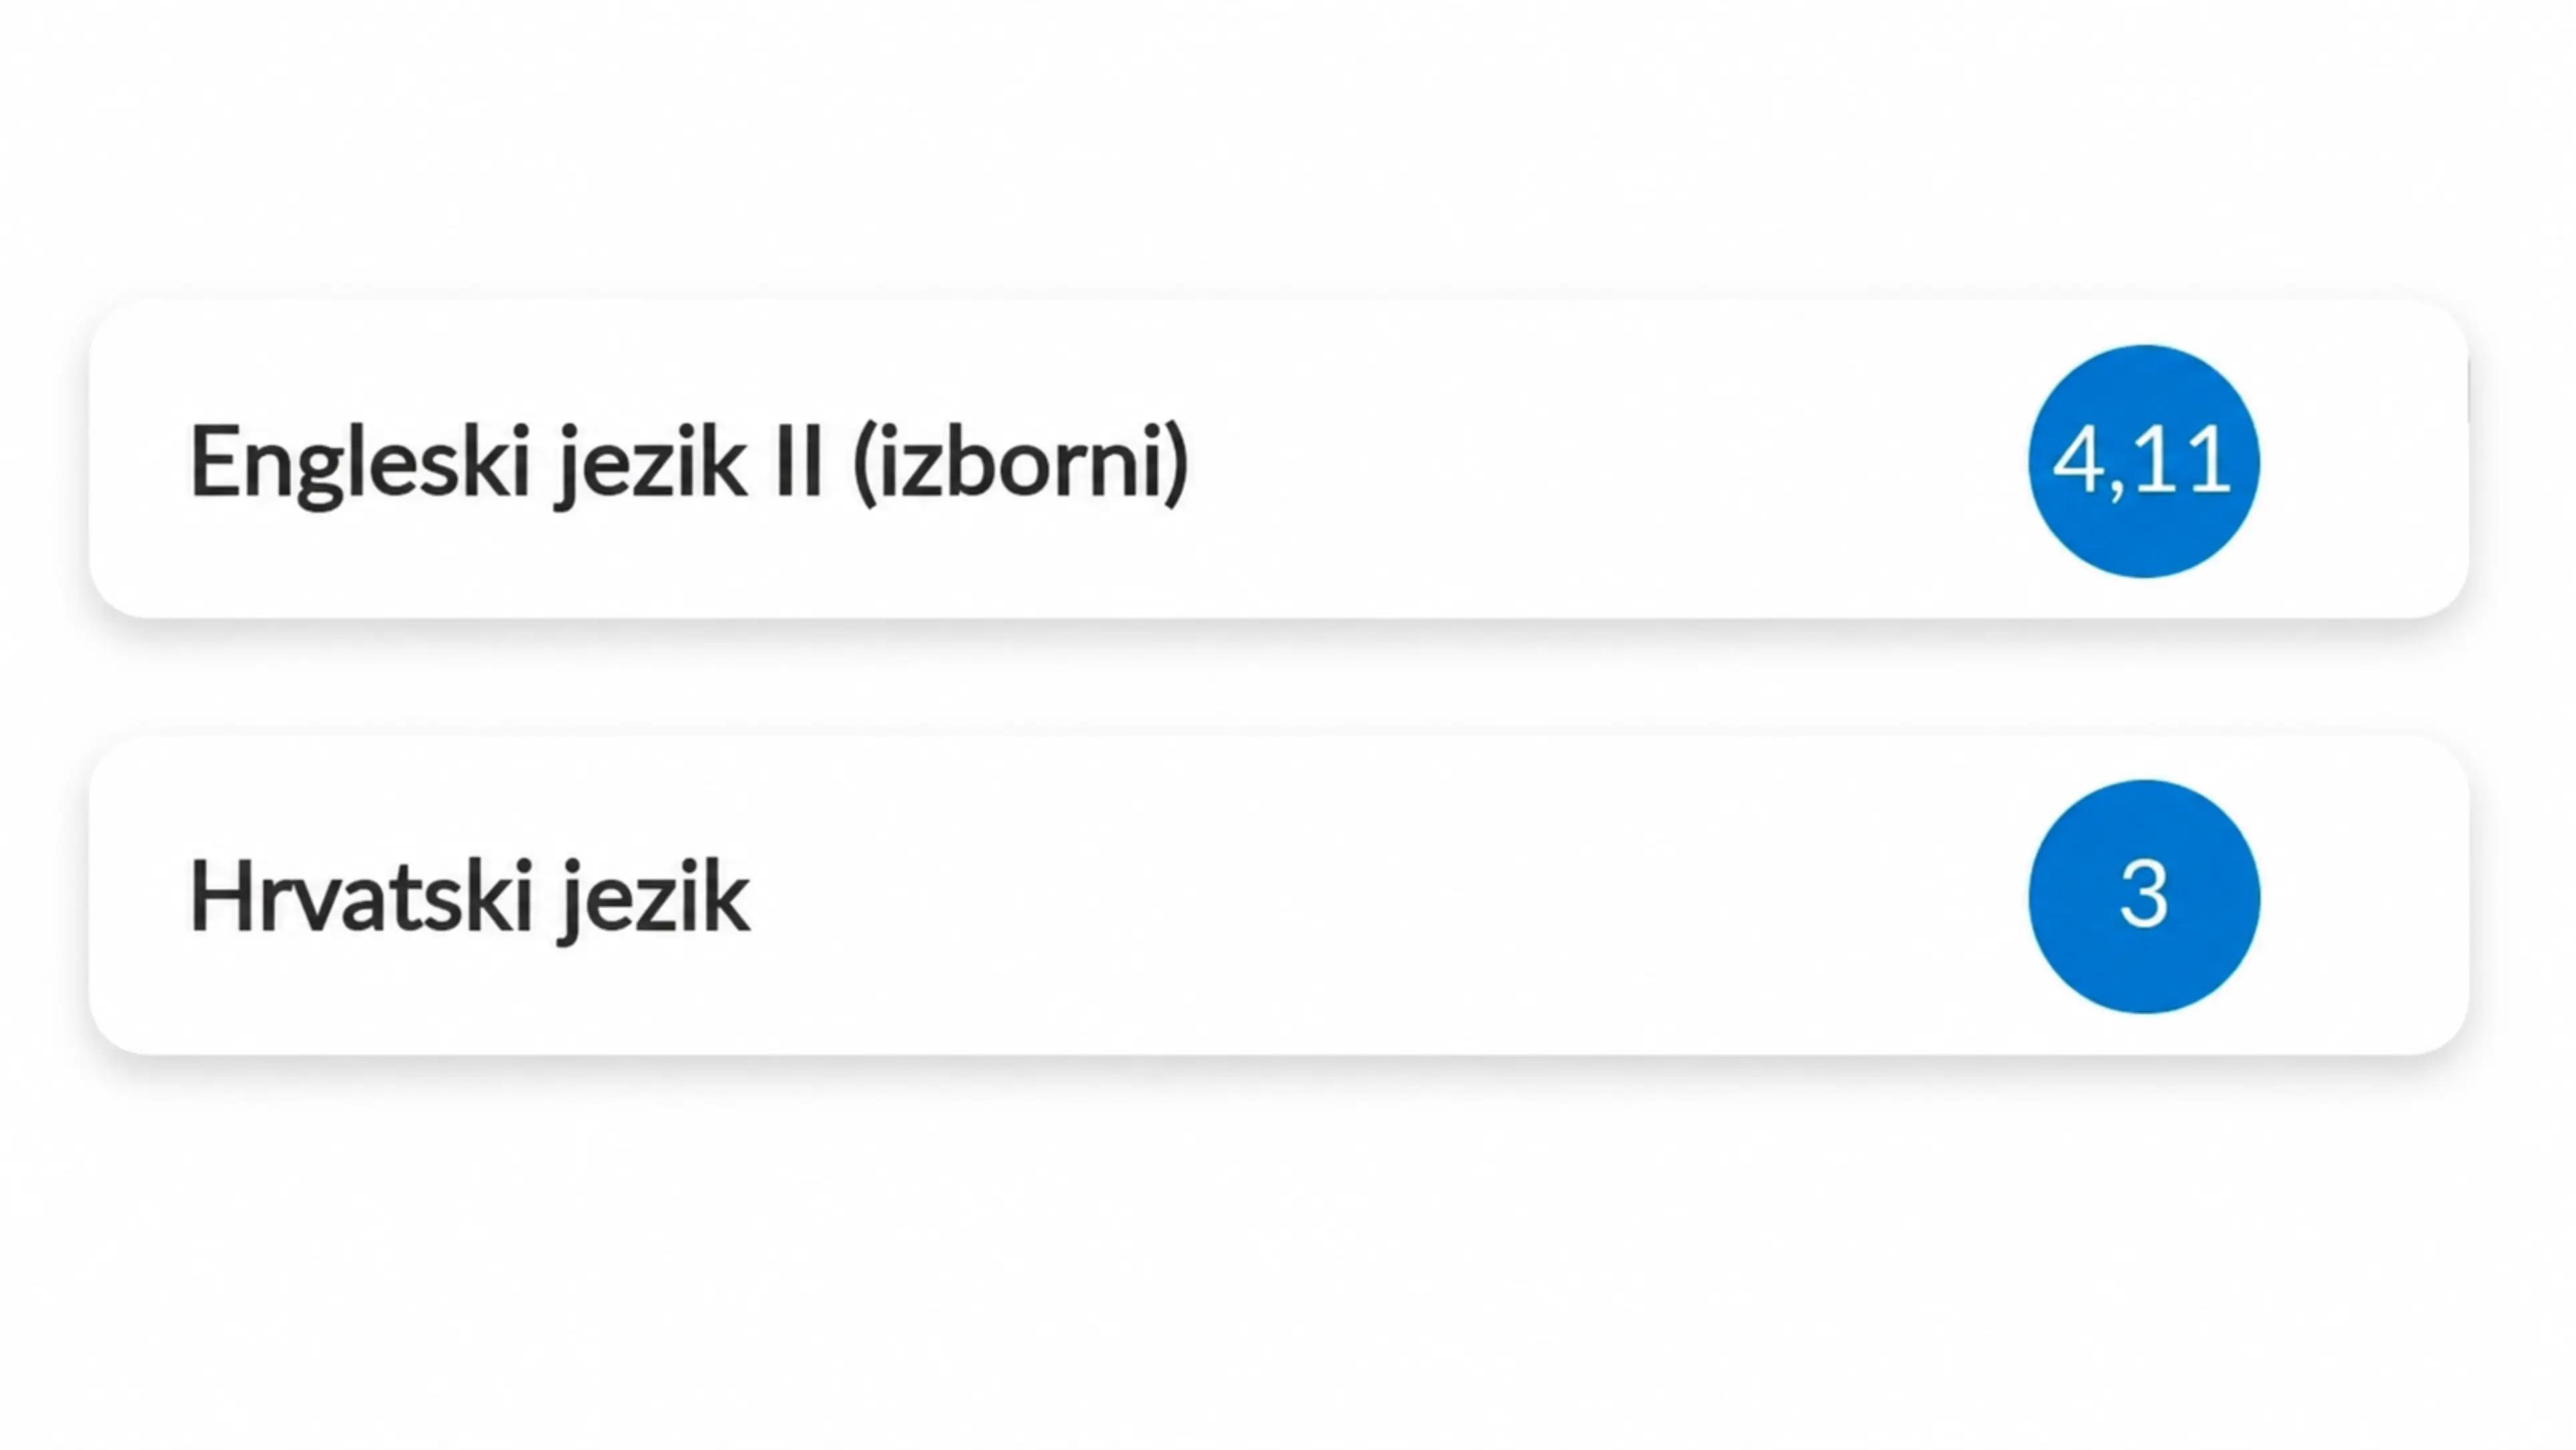View grades for the Croatian language course
2576x1450 pixels.
1278,896
